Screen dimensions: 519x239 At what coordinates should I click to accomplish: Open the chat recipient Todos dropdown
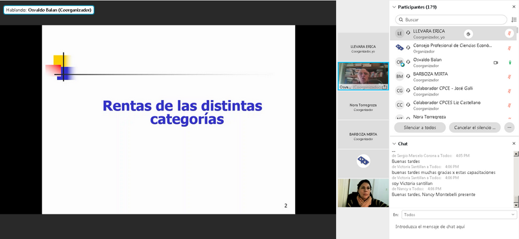coord(459,214)
